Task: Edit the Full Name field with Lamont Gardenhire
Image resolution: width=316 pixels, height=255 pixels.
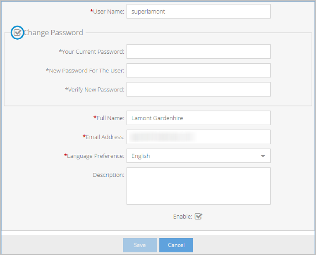Action: pyautogui.click(x=198, y=118)
